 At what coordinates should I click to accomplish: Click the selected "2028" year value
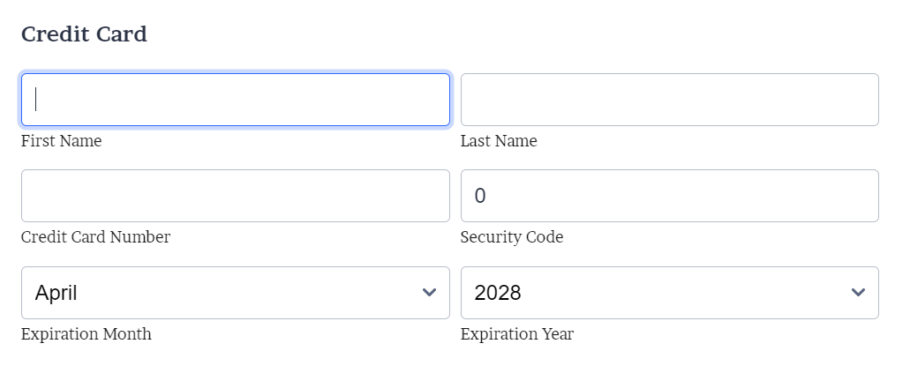click(x=498, y=293)
